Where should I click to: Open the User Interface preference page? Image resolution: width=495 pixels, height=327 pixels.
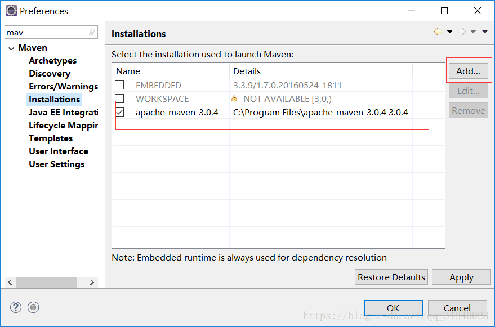pyautogui.click(x=59, y=151)
